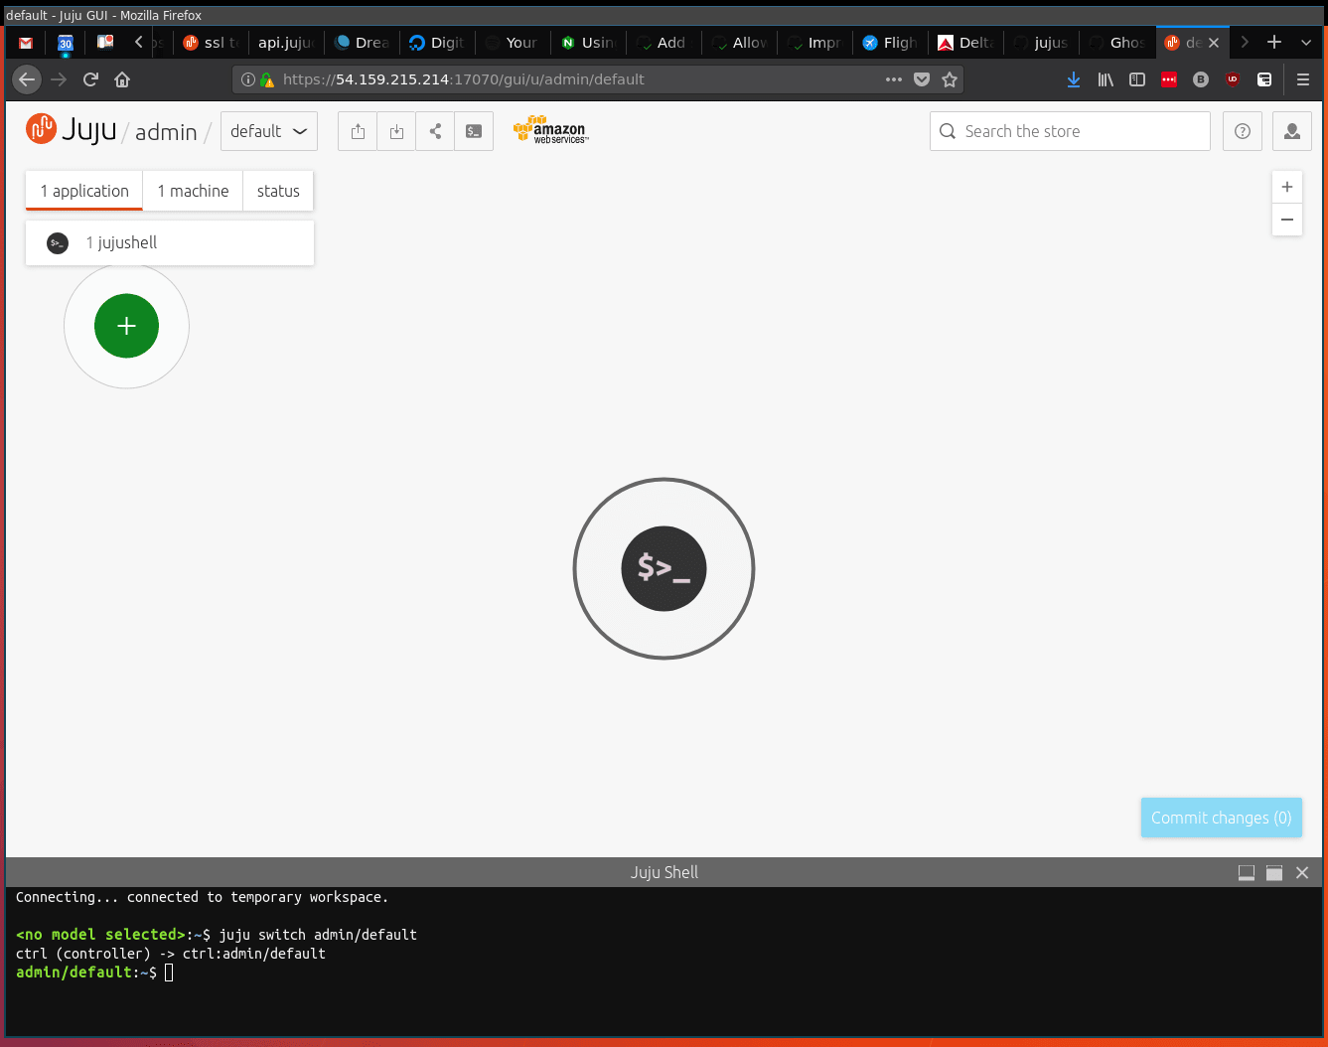Screen dimensions: 1328x1047
Task: Click the uBlock Origin extension icon
Action: [x=1233, y=79]
